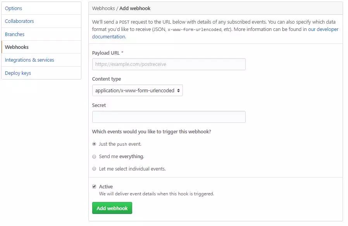Click the Send me everything label
Viewport: 348px width, 226px height.
pyautogui.click(x=121, y=157)
